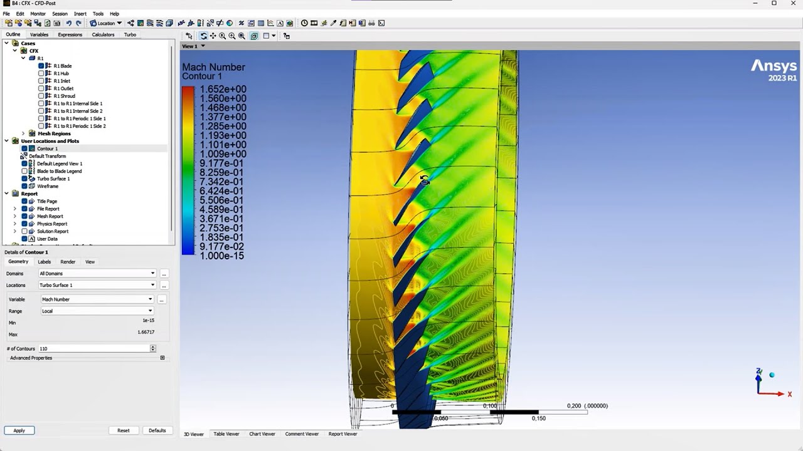Click the Defaults button

[x=157, y=430]
